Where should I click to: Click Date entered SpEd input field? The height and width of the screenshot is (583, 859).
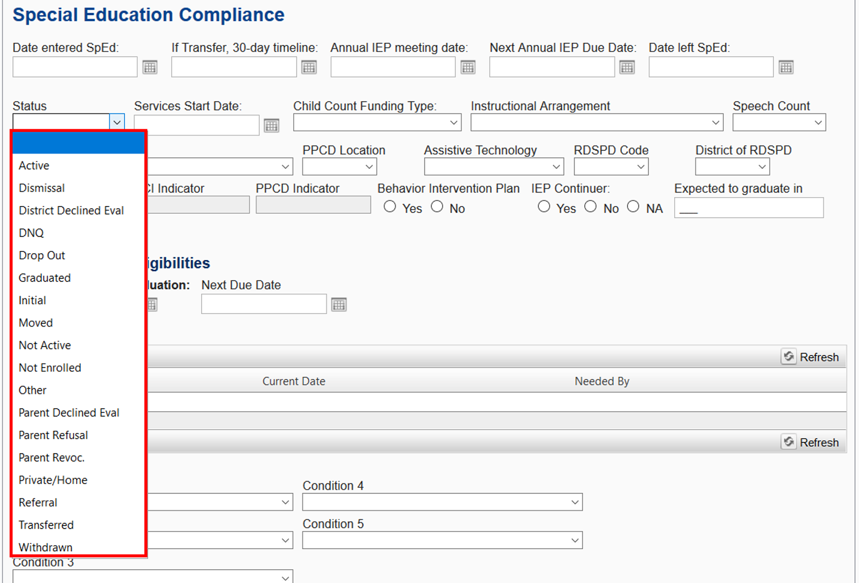pyautogui.click(x=75, y=67)
